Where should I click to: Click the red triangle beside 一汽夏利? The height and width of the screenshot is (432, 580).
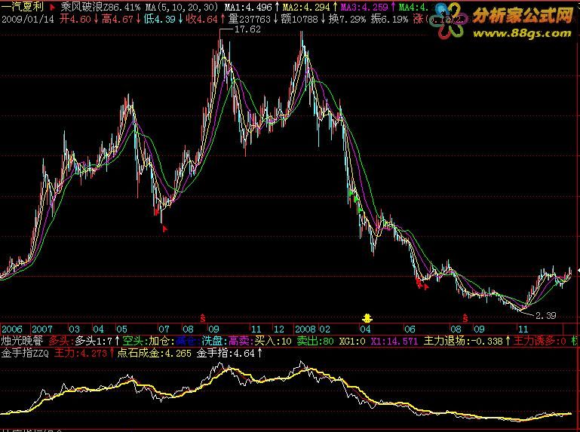tap(52, 7)
